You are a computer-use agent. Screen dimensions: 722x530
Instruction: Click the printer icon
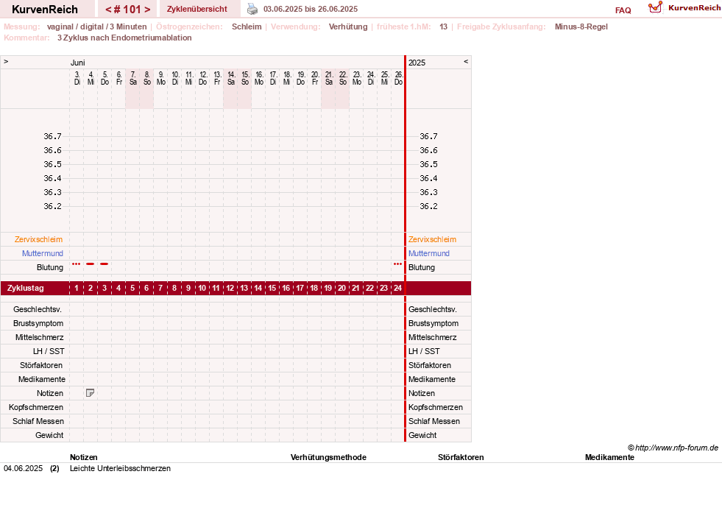point(252,9)
